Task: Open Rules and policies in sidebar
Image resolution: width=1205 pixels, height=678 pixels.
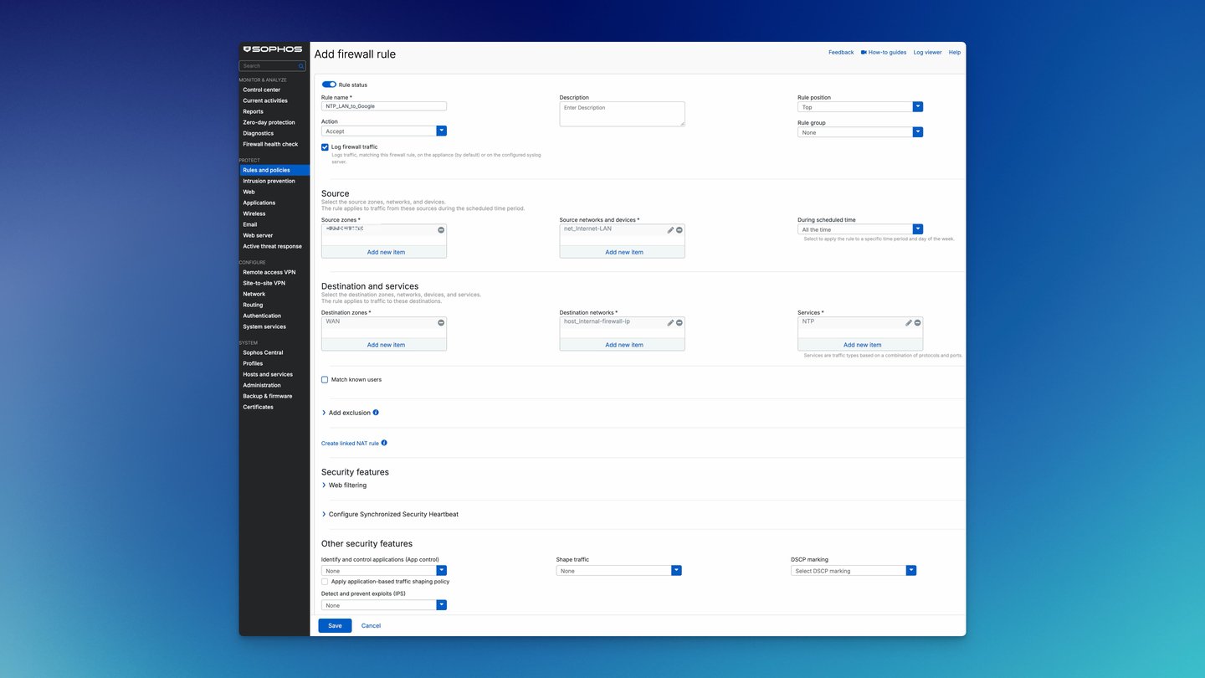Action: click(274, 170)
